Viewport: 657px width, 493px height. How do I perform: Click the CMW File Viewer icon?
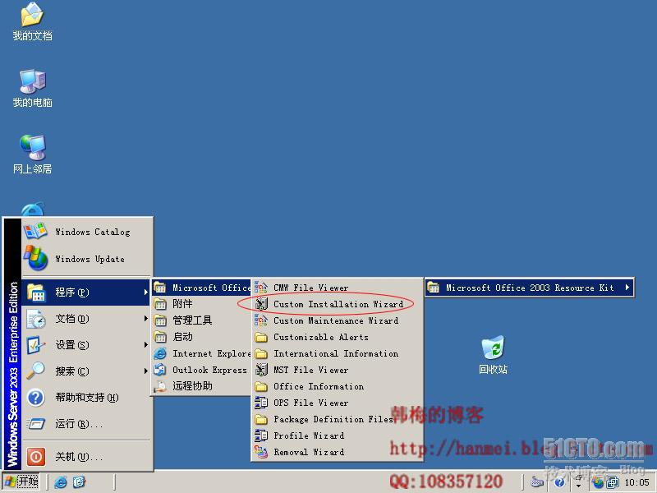click(x=261, y=288)
